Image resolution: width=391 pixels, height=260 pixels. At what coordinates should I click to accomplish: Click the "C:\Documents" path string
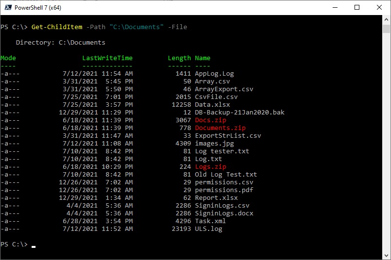point(136,27)
